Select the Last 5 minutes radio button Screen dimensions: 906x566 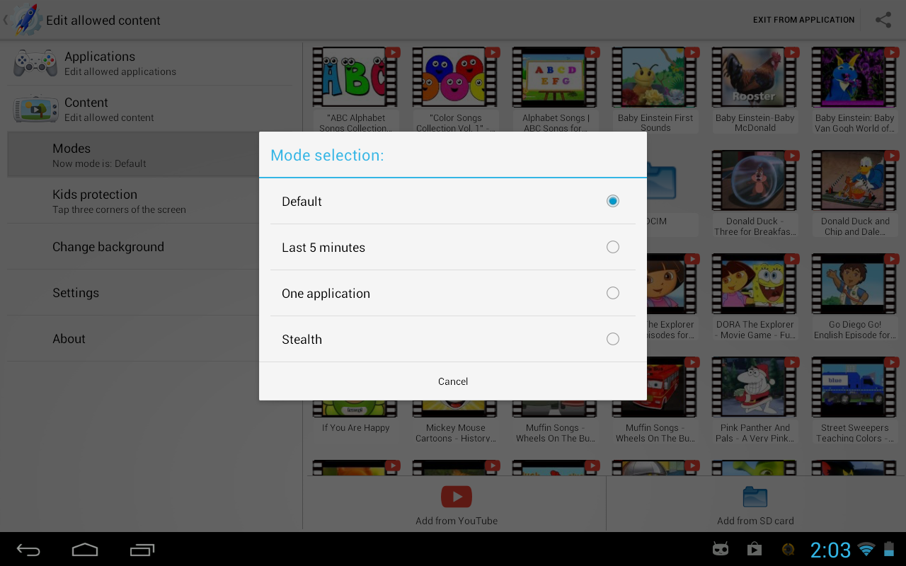pyautogui.click(x=612, y=247)
